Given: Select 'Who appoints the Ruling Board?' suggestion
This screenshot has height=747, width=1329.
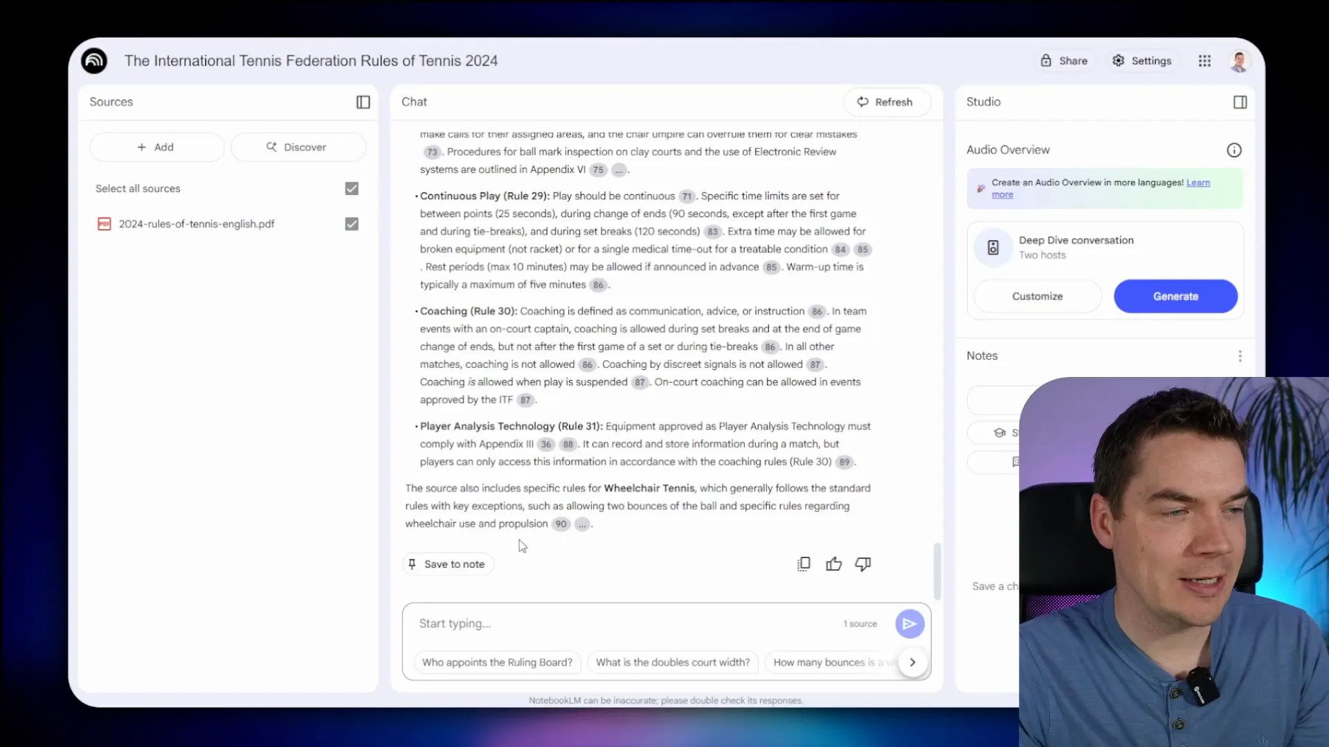Looking at the screenshot, I should coord(497,663).
